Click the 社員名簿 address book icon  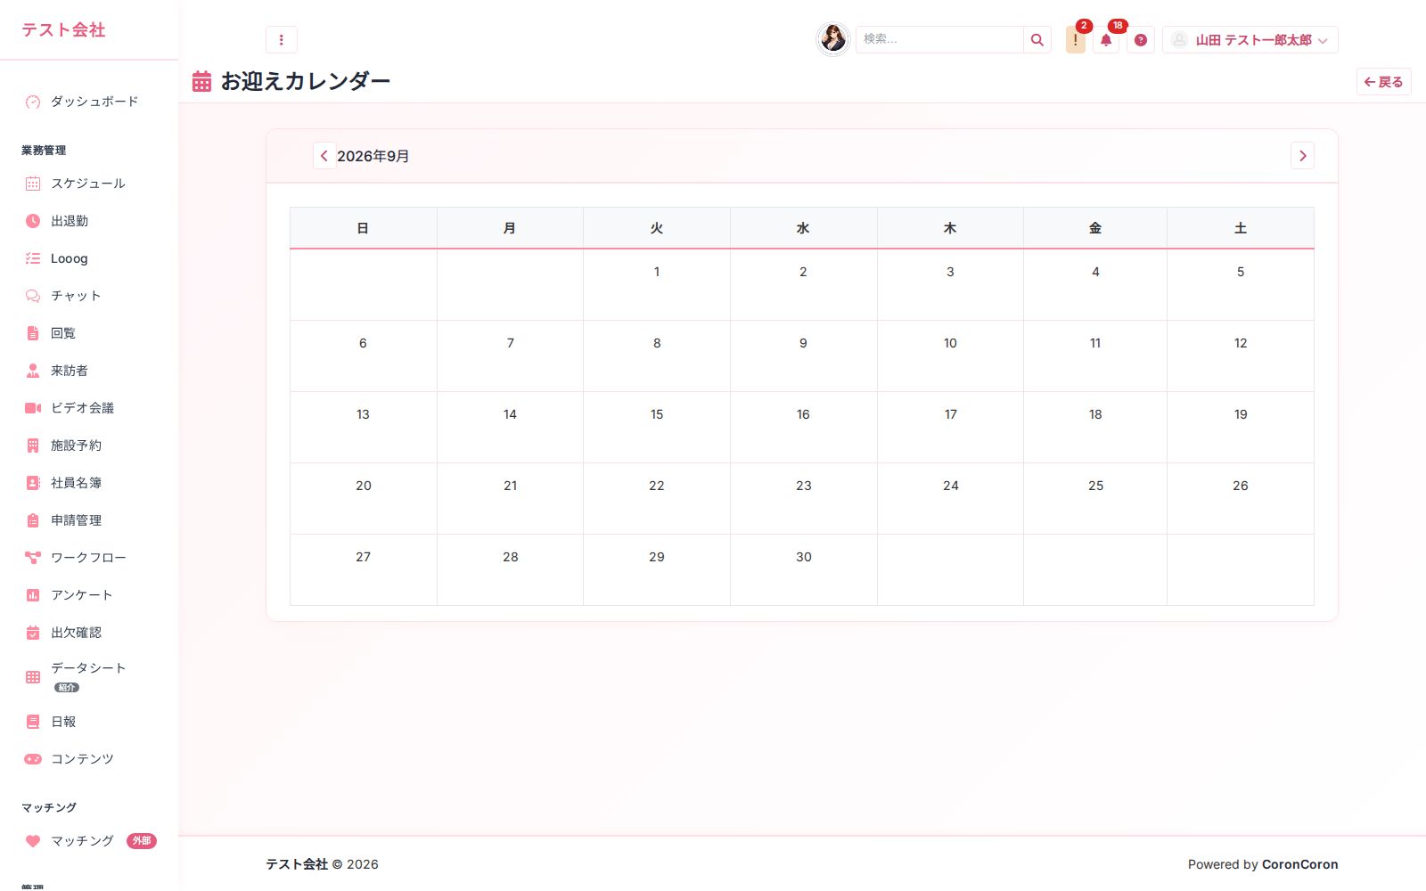point(33,483)
